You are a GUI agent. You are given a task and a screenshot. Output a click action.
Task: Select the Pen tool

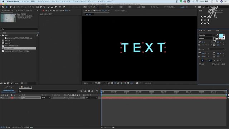41,7
